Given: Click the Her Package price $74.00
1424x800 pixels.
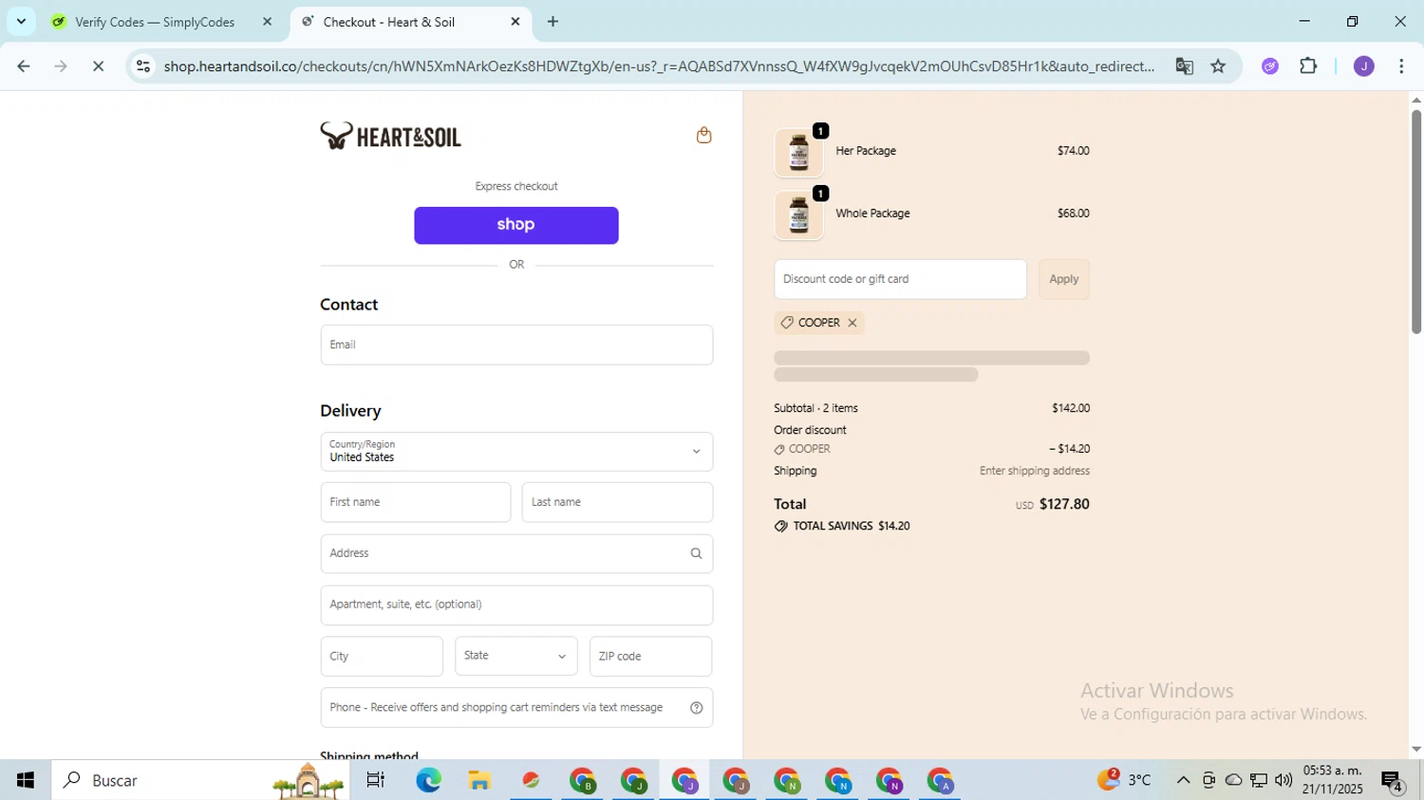Looking at the screenshot, I should coord(1073,151).
